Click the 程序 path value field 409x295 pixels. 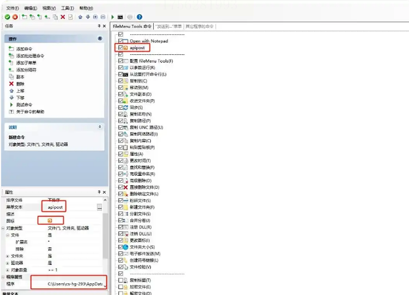point(75,284)
